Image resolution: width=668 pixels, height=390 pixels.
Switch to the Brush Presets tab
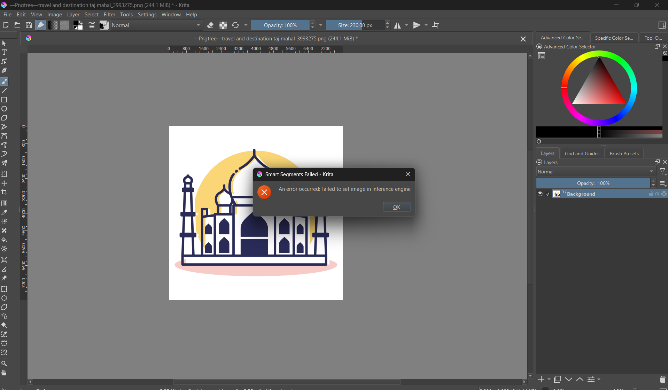coord(624,154)
